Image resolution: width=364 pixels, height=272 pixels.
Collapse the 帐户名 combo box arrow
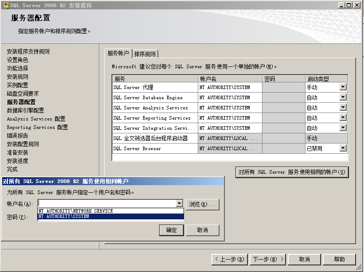coord(179,204)
